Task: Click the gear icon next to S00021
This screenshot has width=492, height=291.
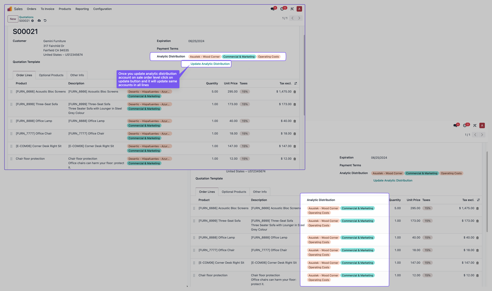Action: click(33, 21)
